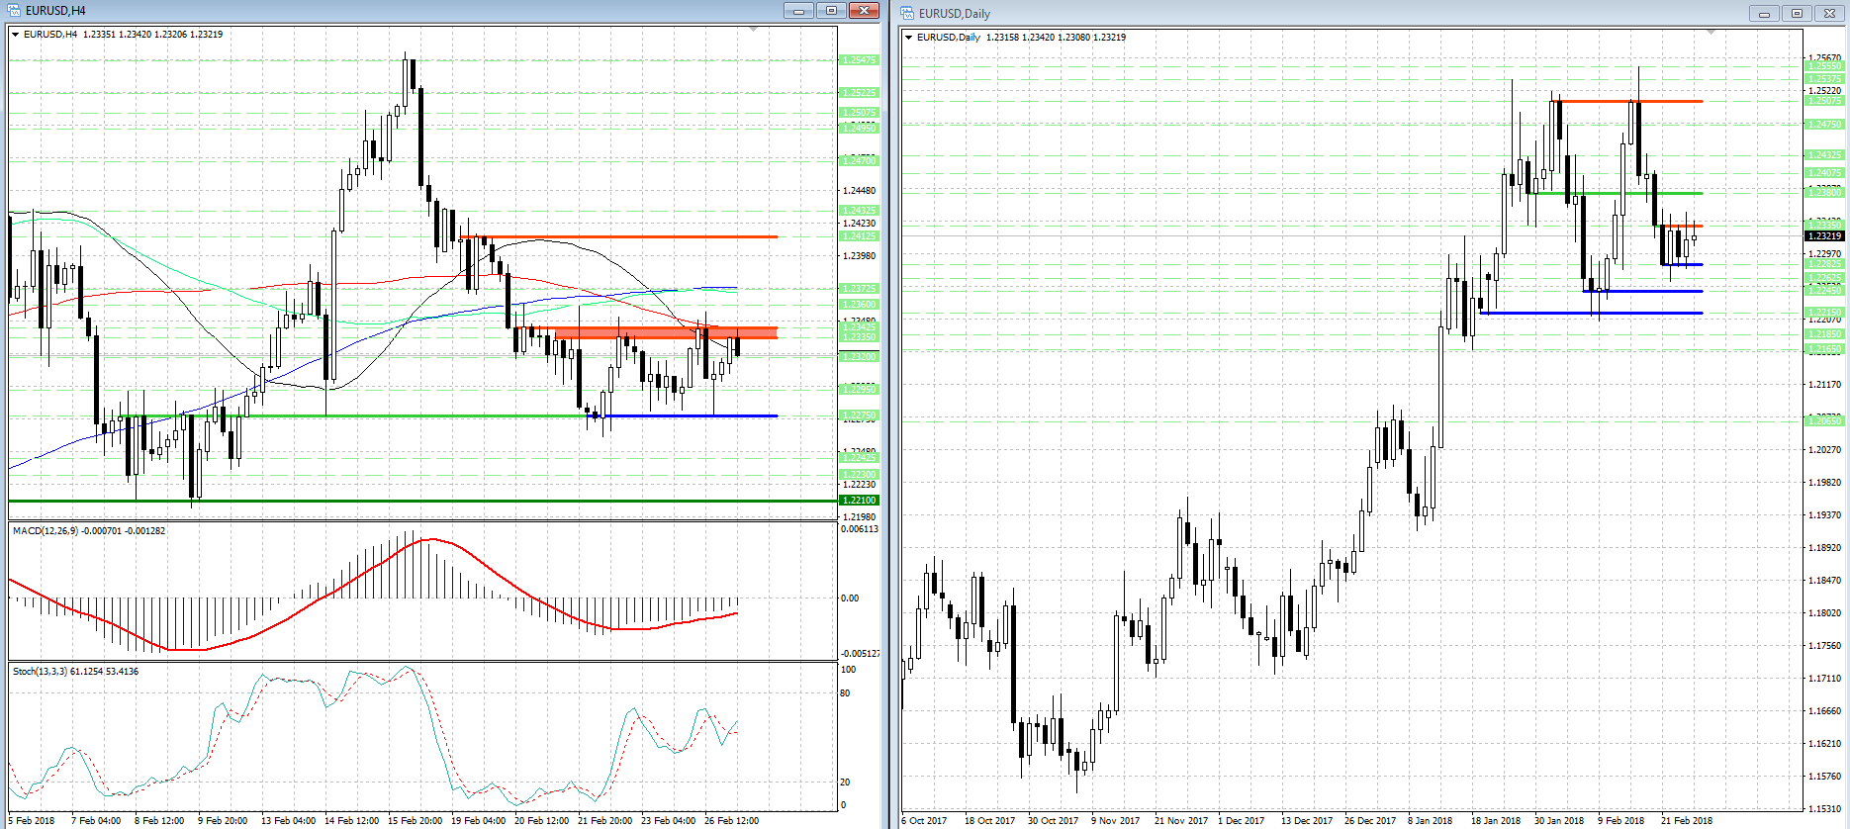Image resolution: width=1850 pixels, height=829 pixels.
Task: Click the chart shift marker on Daily chart
Action: 1711,33
